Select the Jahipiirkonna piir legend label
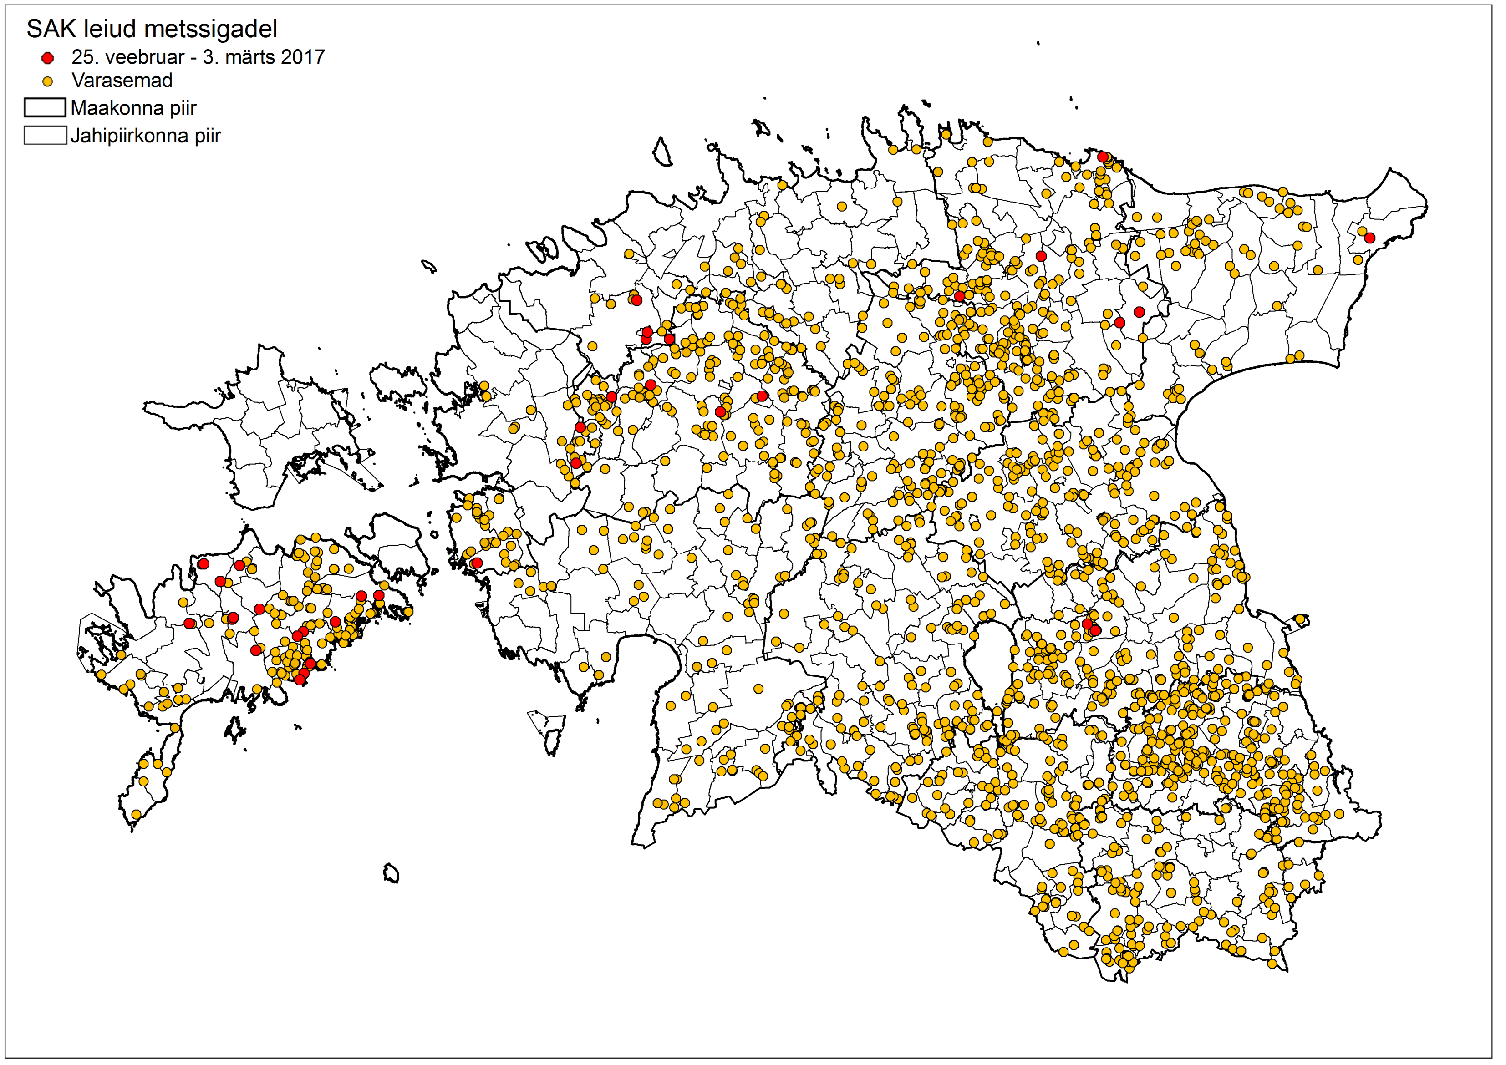Viewport: 1506px width, 1065px height. point(146,136)
